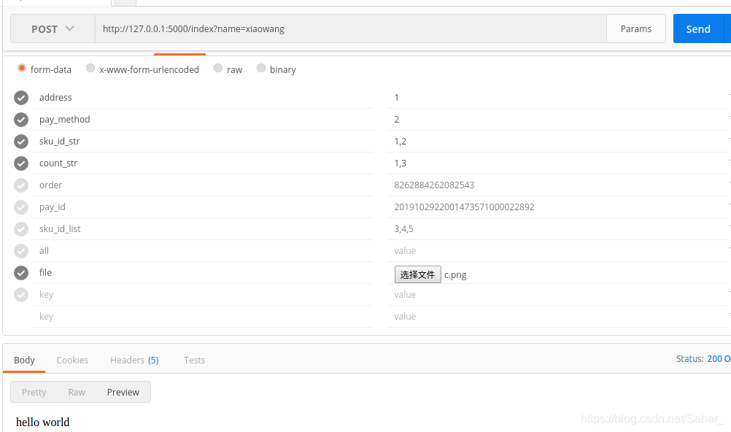
Task: Edit the sku_id_list key field
Action: [202, 229]
